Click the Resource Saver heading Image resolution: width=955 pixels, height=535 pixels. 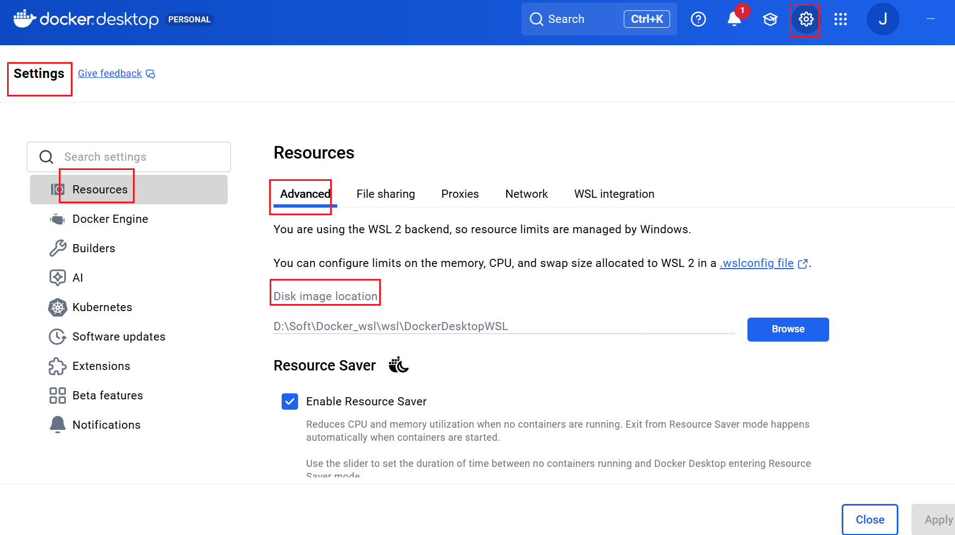(x=325, y=366)
